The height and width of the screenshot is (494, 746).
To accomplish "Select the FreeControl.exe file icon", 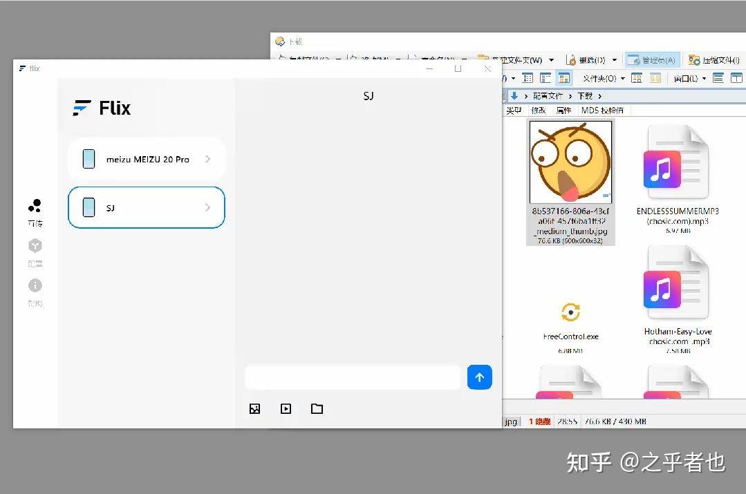I will pos(570,312).
